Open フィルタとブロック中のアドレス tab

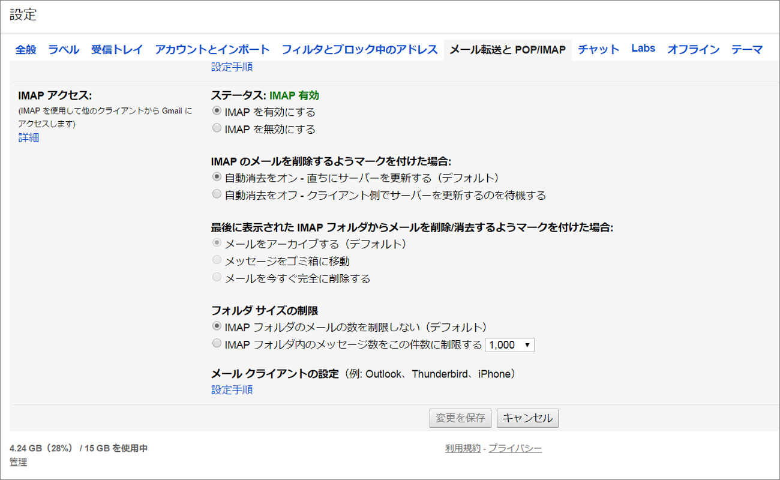359,50
